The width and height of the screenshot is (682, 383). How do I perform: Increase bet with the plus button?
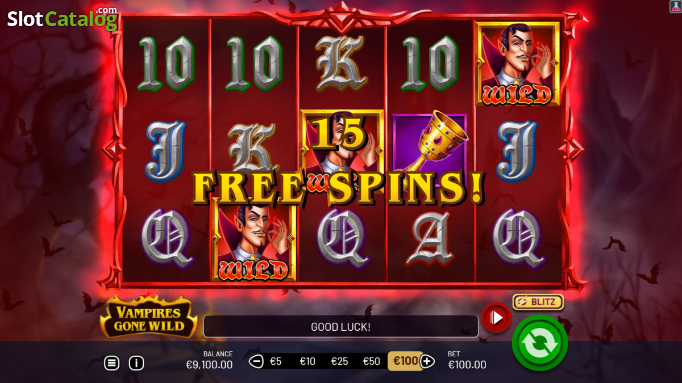[x=427, y=361]
